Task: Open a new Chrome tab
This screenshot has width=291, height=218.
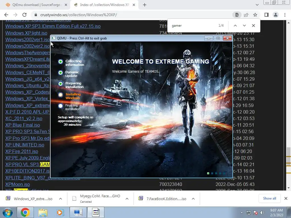Action: pyautogui.click(x=145, y=5)
